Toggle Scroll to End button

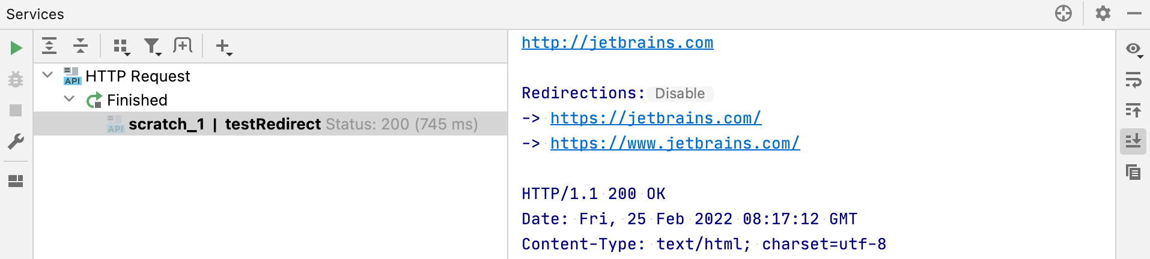tap(1133, 141)
